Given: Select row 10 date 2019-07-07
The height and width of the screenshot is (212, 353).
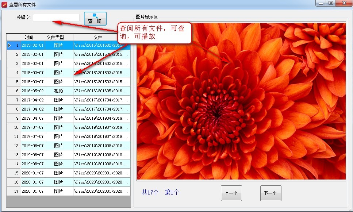Looking at the screenshot, I should [33, 127].
